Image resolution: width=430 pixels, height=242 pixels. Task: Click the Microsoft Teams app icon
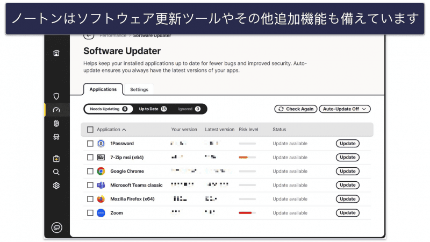pyautogui.click(x=101, y=185)
